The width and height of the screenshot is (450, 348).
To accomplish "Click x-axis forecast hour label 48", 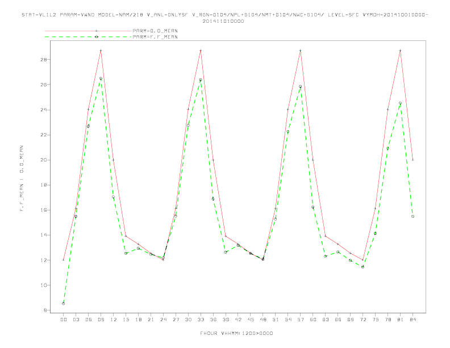I will pos(263,320).
